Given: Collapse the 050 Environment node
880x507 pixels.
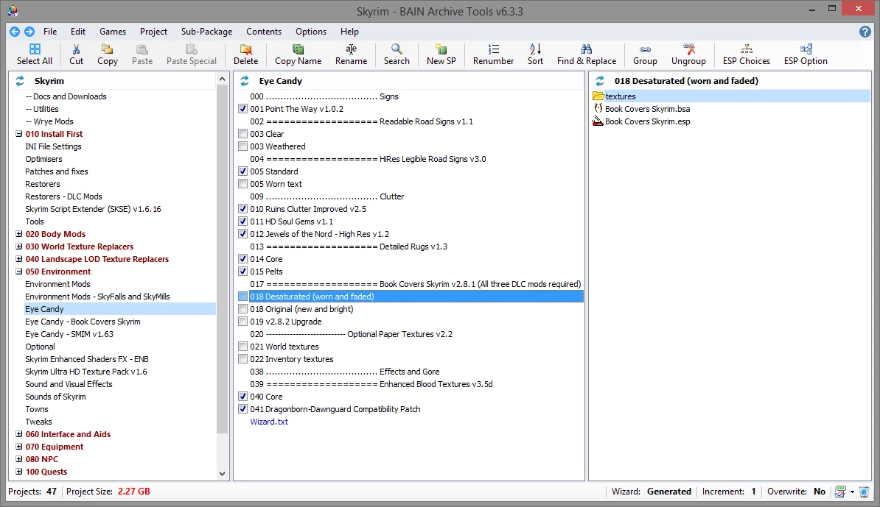Looking at the screenshot, I should (x=18, y=271).
